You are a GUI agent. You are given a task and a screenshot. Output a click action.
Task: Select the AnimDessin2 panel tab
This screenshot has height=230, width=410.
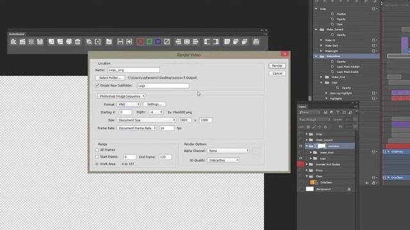(17, 34)
